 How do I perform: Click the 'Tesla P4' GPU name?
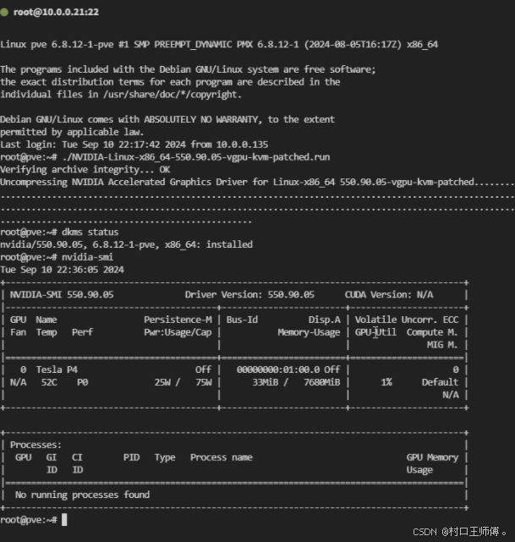coord(57,370)
